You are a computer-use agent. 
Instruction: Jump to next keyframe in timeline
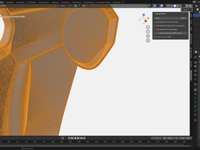tap(81, 138)
